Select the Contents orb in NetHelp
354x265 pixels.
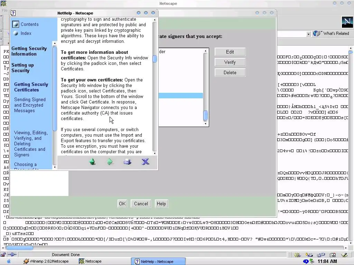[16, 24]
